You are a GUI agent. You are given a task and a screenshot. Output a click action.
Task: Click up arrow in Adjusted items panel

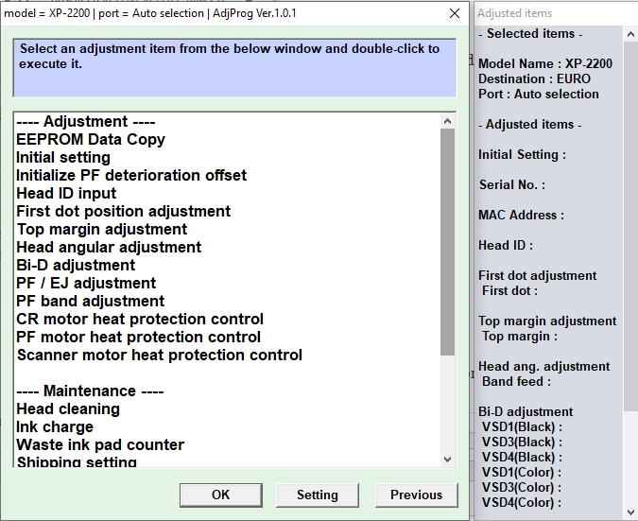[x=630, y=34]
